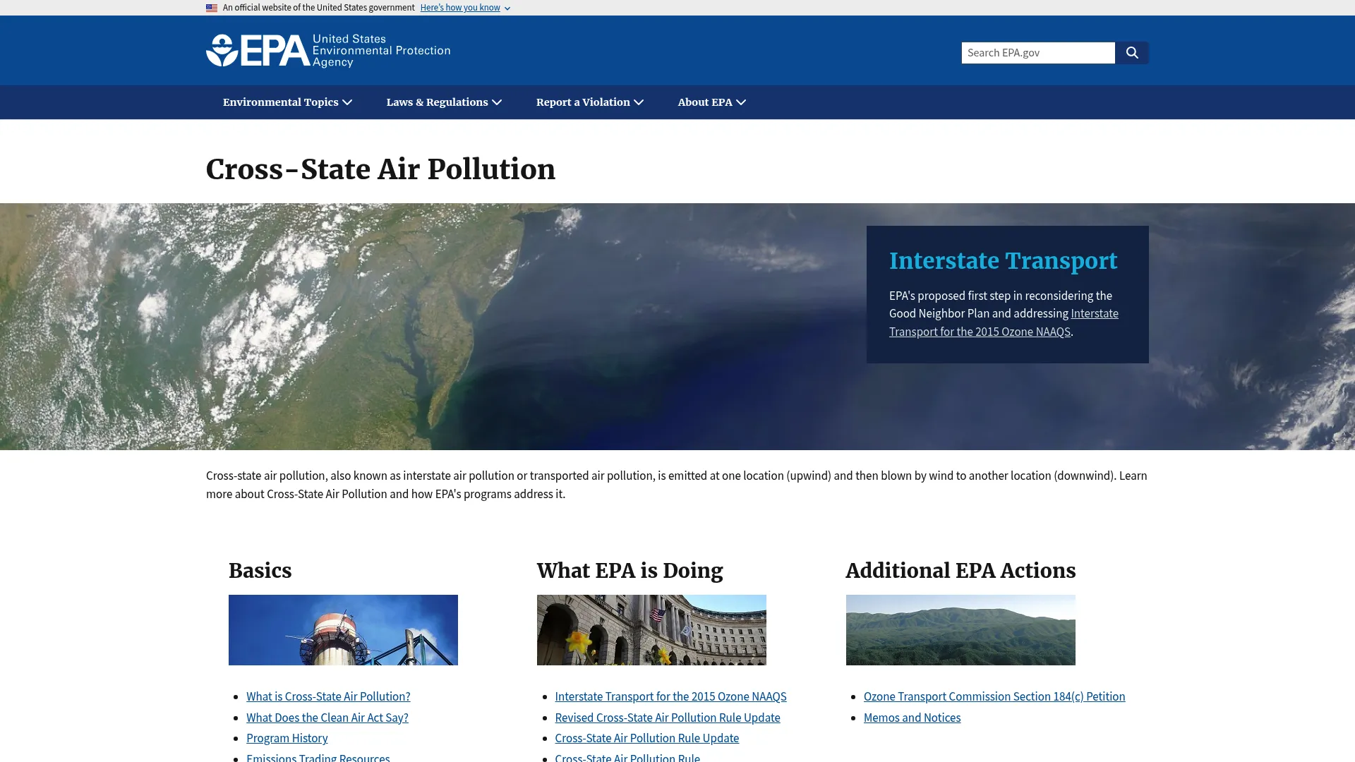Expand the 'Here's how you know' disclosure
This screenshot has width=1355, height=762.
465,8
